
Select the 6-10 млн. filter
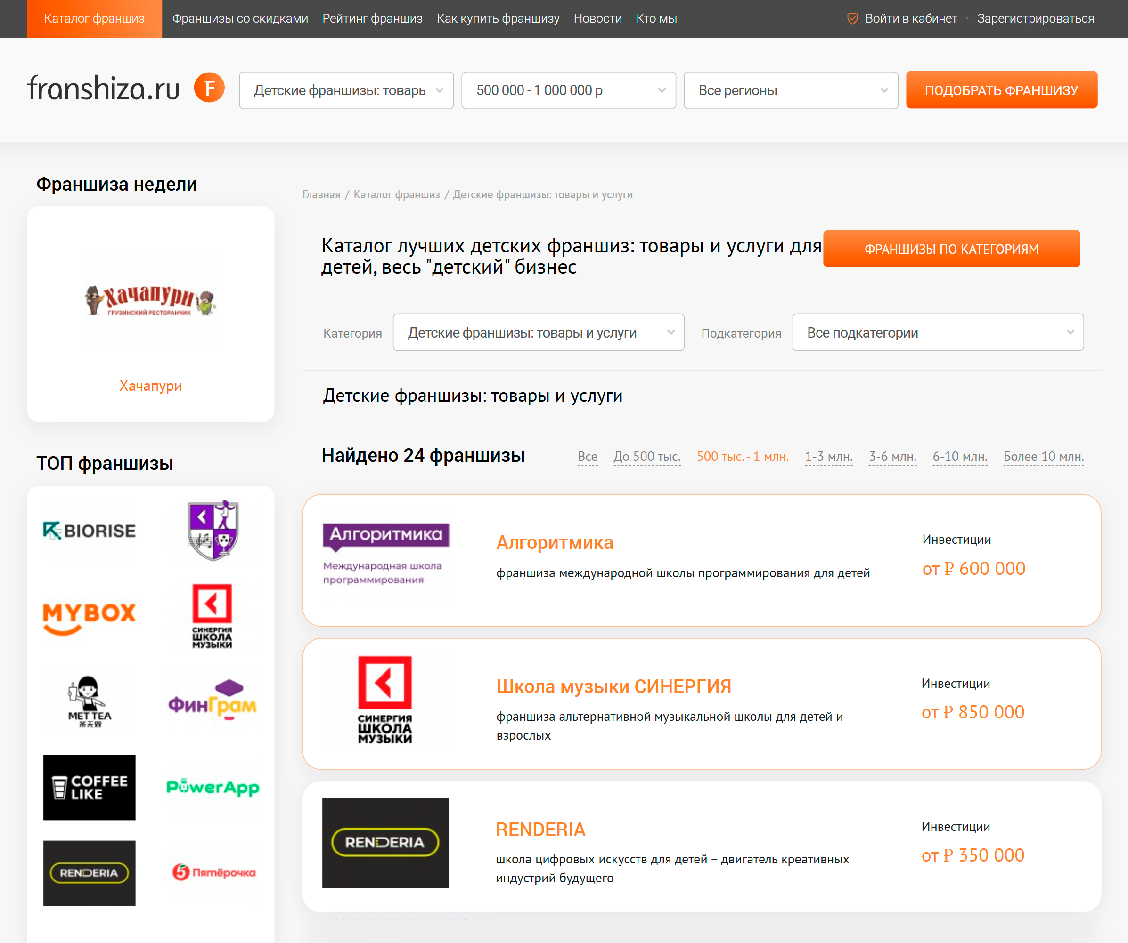coord(959,457)
